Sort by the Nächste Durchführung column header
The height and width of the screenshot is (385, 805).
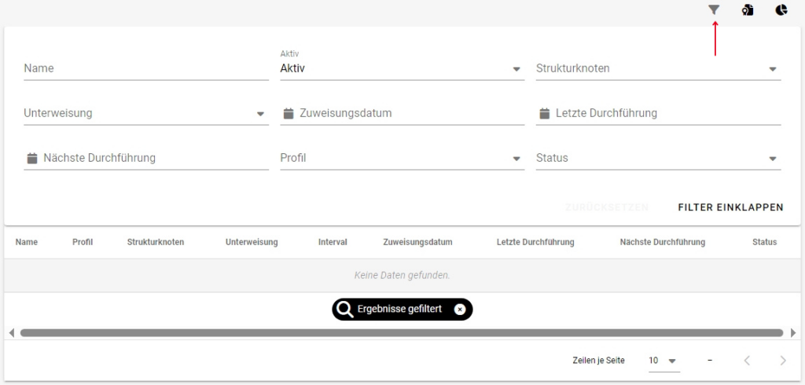pyautogui.click(x=662, y=242)
